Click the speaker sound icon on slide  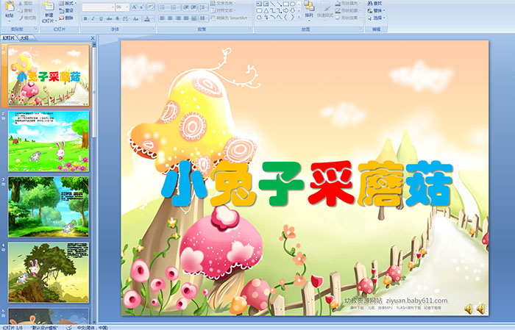point(480,309)
